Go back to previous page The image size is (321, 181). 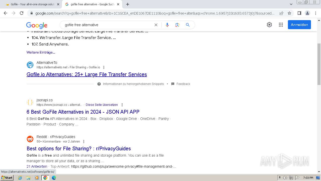click(6, 13)
